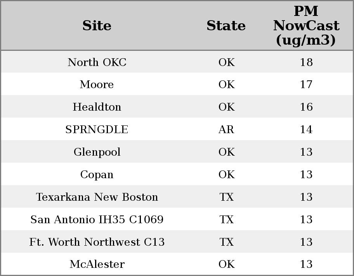Select San Antonio IH35 C1069 row

tap(97, 220)
